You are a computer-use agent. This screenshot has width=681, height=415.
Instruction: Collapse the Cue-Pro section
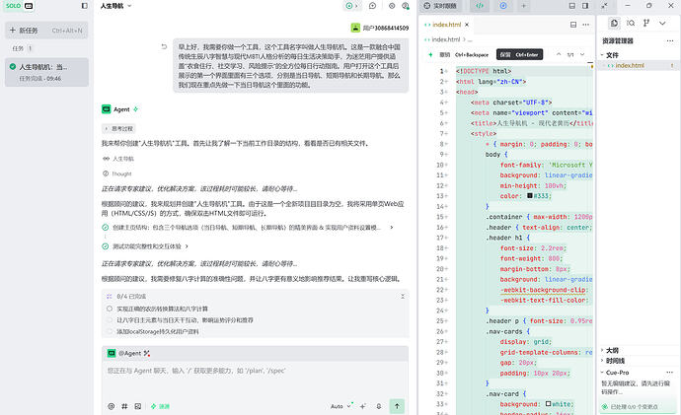[x=602, y=373]
